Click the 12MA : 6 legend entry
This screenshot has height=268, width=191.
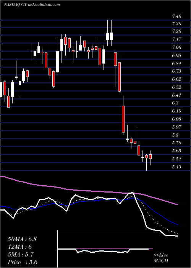[x=20, y=247]
